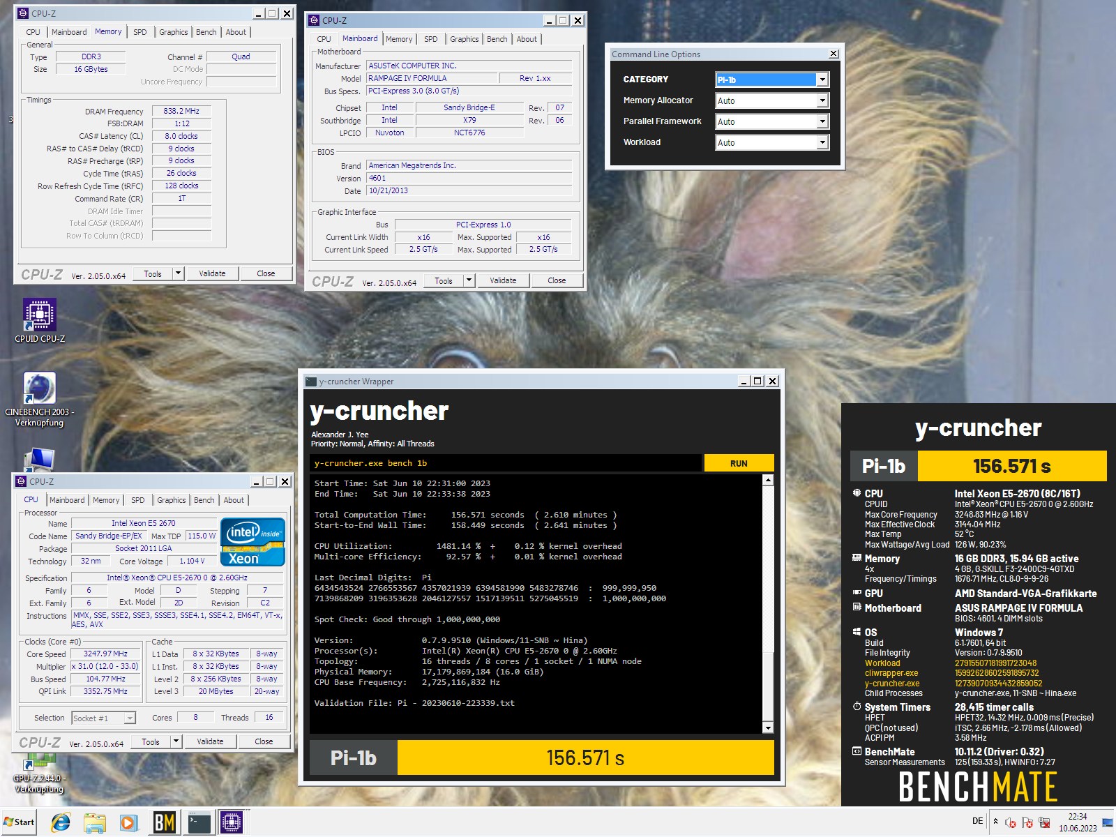
Task: Switch to CPU-Z taskbar icon
Action: click(232, 822)
